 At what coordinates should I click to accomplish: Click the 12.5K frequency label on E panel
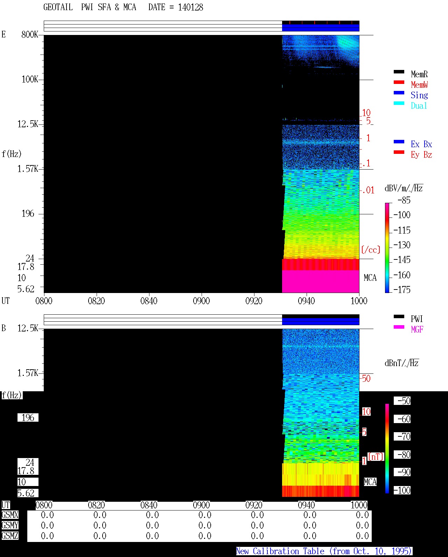click(x=28, y=124)
